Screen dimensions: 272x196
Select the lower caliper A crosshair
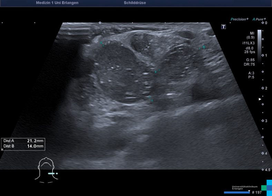(149, 97)
